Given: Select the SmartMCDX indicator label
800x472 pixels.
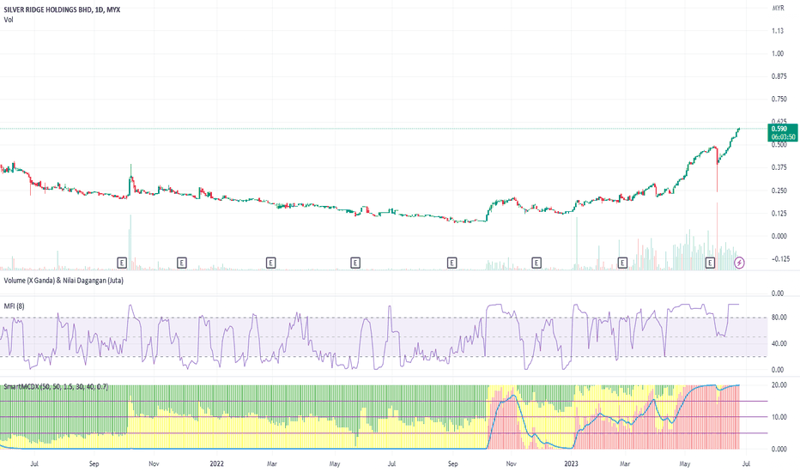Looking at the screenshot, I should click(x=56, y=387).
